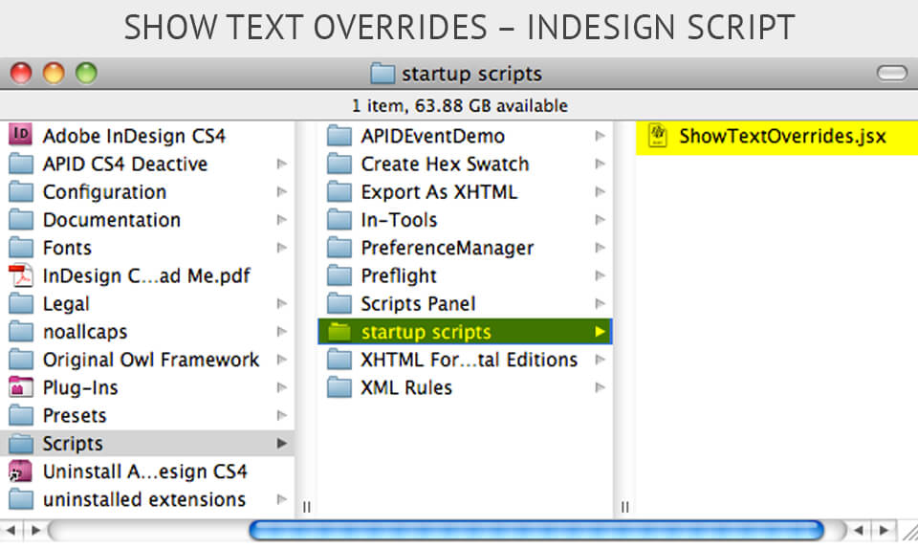
Task: Click the right scroll arrow beside left arrow
Action: (35, 531)
